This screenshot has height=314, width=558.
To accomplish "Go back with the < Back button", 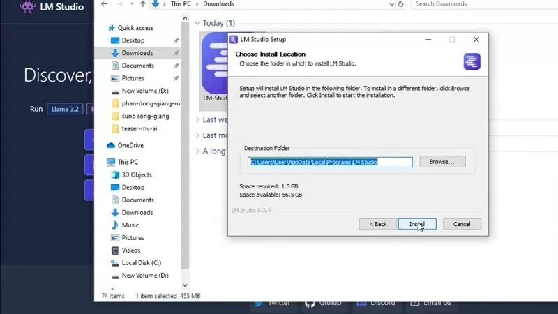I will pos(377,224).
